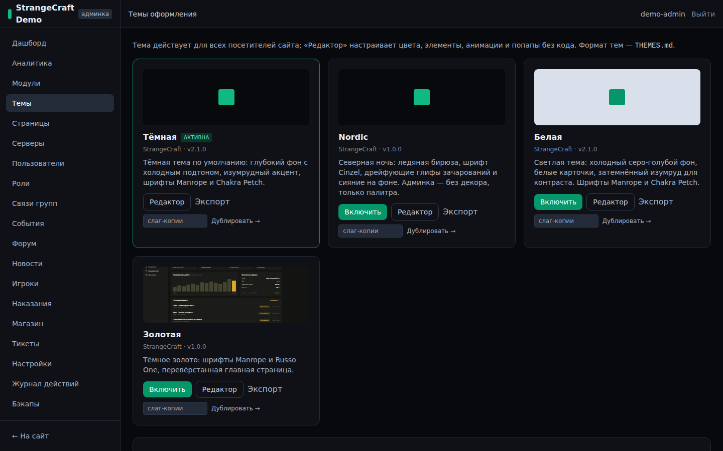Image resolution: width=723 pixels, height=451 pixels.
Task: Focus слаг-копии field of Тёмная theme
Action: 175,221
